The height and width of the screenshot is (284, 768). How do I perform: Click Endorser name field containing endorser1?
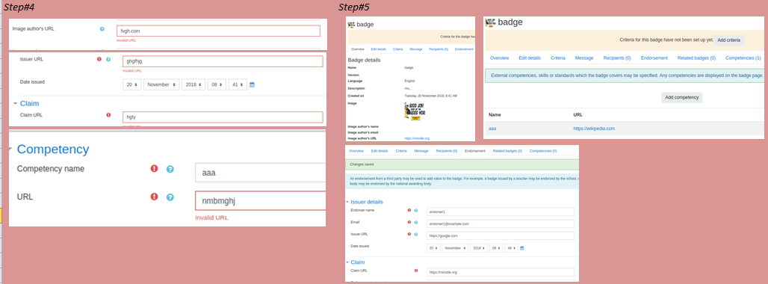pos(500,212)
